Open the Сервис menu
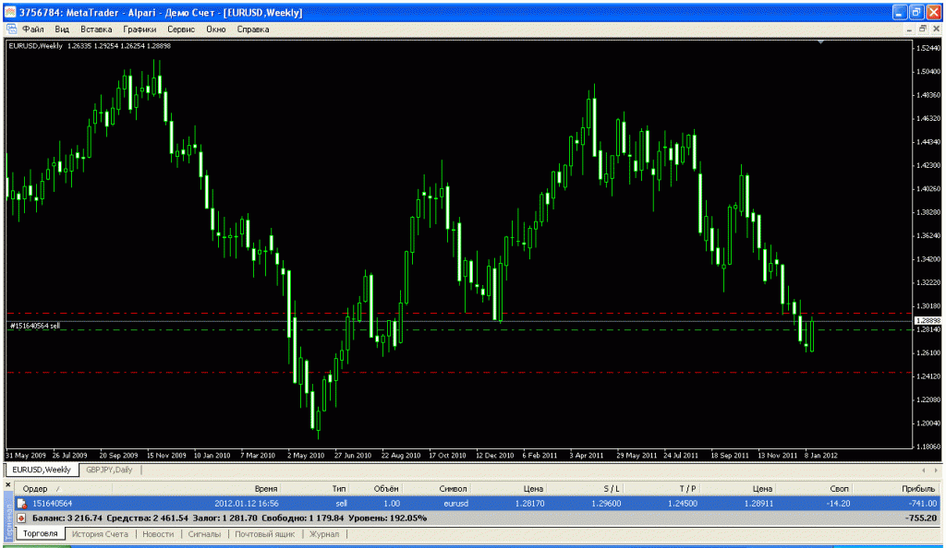This screenshot has height=548, width=946. coord(180,30)
